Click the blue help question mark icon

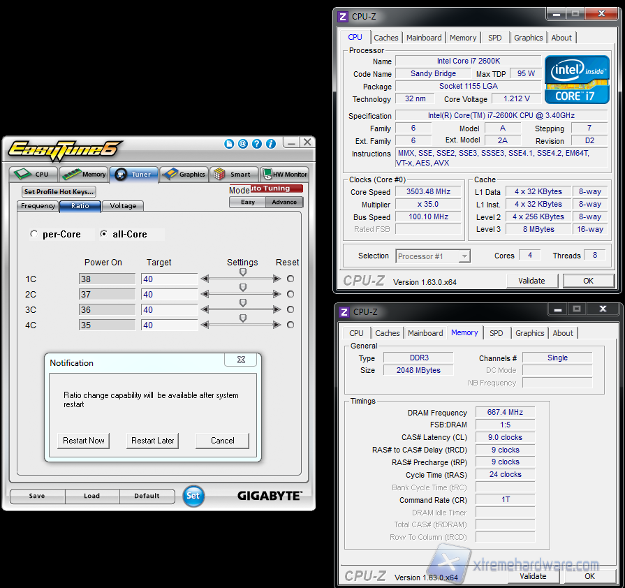[256, 144]
